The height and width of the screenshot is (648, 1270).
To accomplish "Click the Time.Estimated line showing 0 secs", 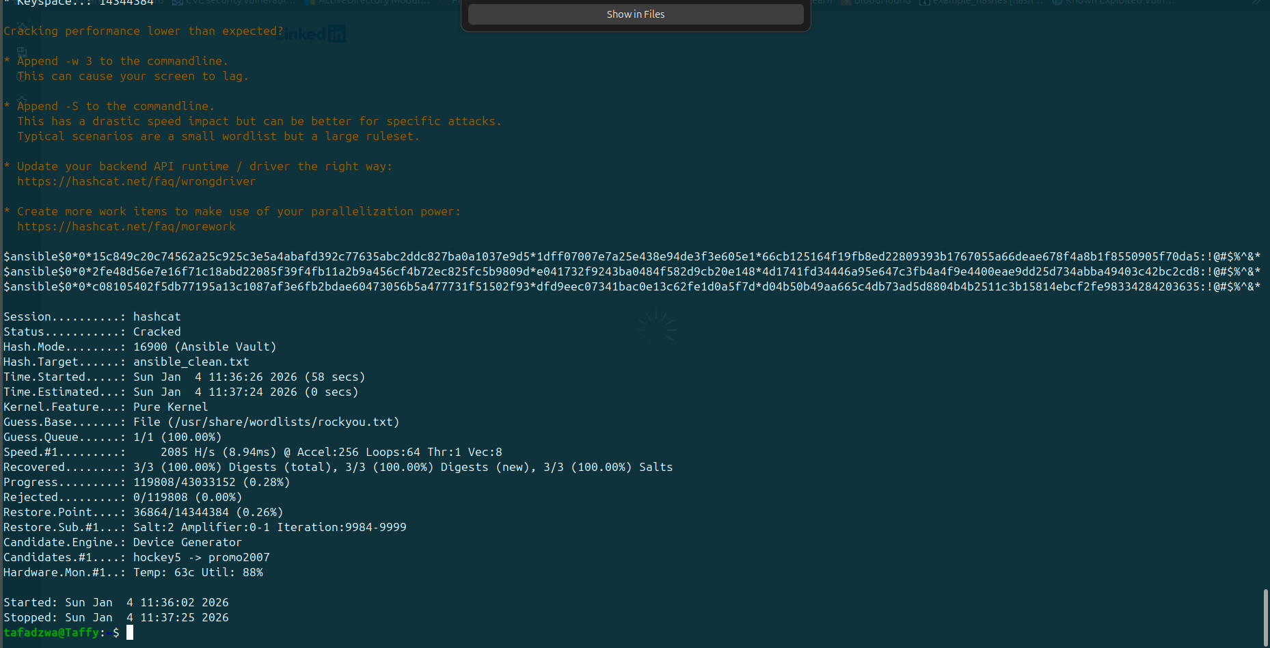I will coord(181,392).
